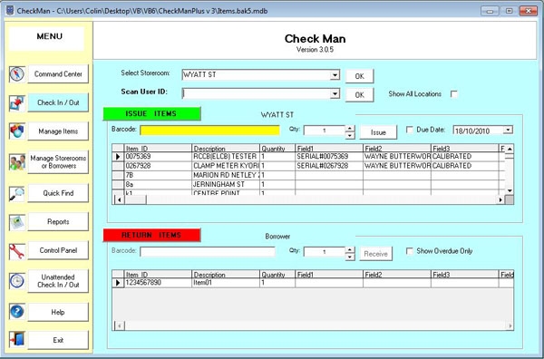Click the Control Panel wrench icon
Viewport: 544px width, 359px height.
(17, 251)
